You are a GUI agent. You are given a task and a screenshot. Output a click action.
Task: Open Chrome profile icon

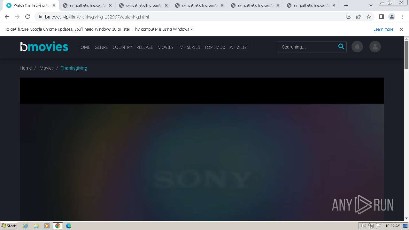391,17
